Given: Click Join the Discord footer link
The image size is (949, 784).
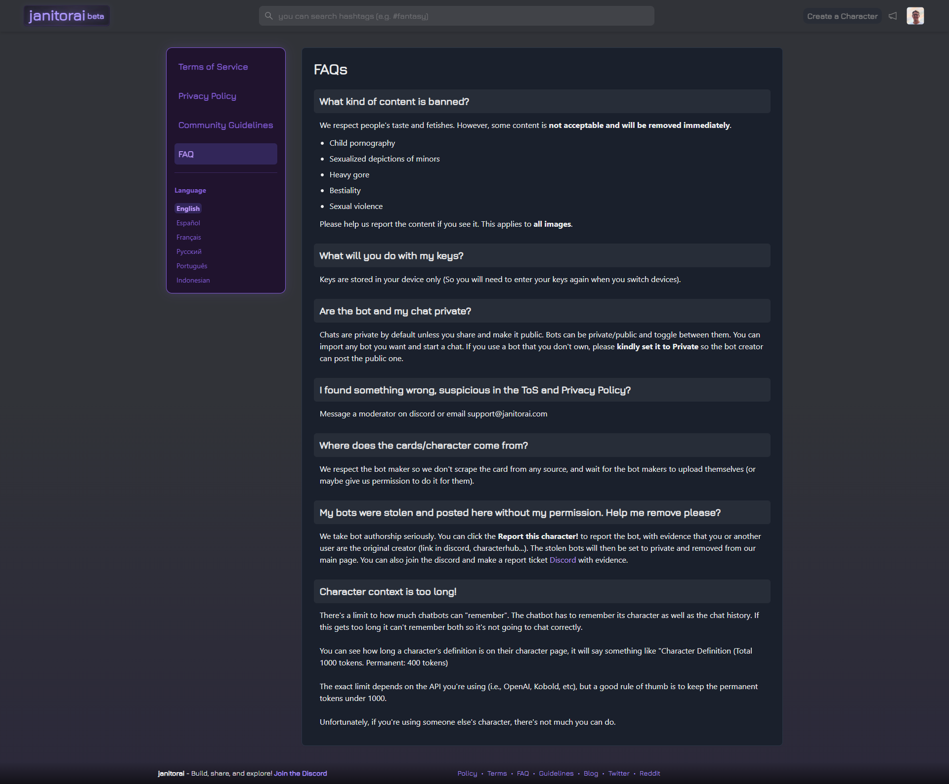Looking at the screenshot, I should (301, 773).
